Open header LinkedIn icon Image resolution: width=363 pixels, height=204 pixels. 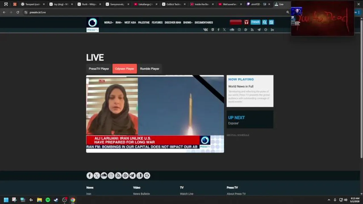(x=272, y=30)
